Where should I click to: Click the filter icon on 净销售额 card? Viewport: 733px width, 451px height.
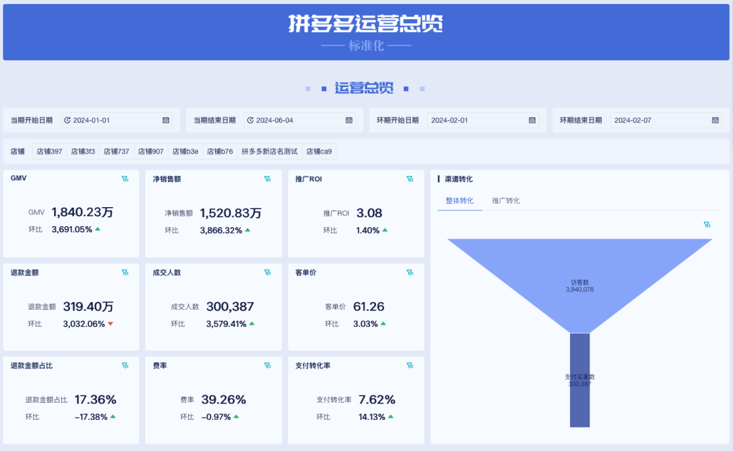click(x=267, y=179)
